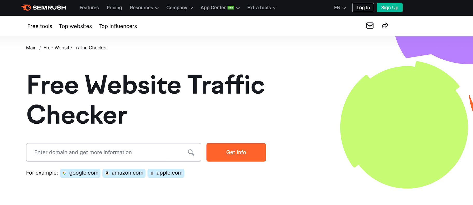The width and height of the screenshot is (473, 205).
Task: Click the magnifying glass search icon
Action: [x=191, y=152]
